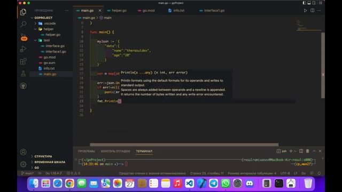Click the main git branch status item
This screenshot has width=342, height=192.
tap(28, 173)
